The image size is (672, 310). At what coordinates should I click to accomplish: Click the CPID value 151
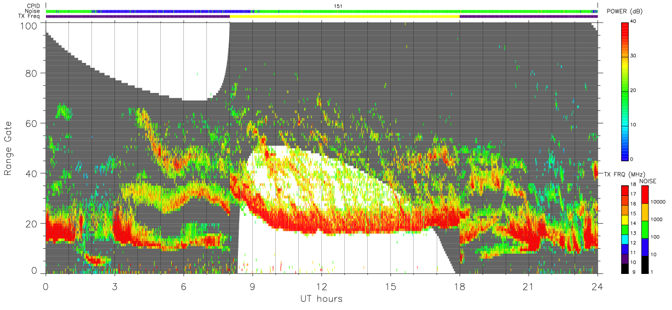point(338,6)
